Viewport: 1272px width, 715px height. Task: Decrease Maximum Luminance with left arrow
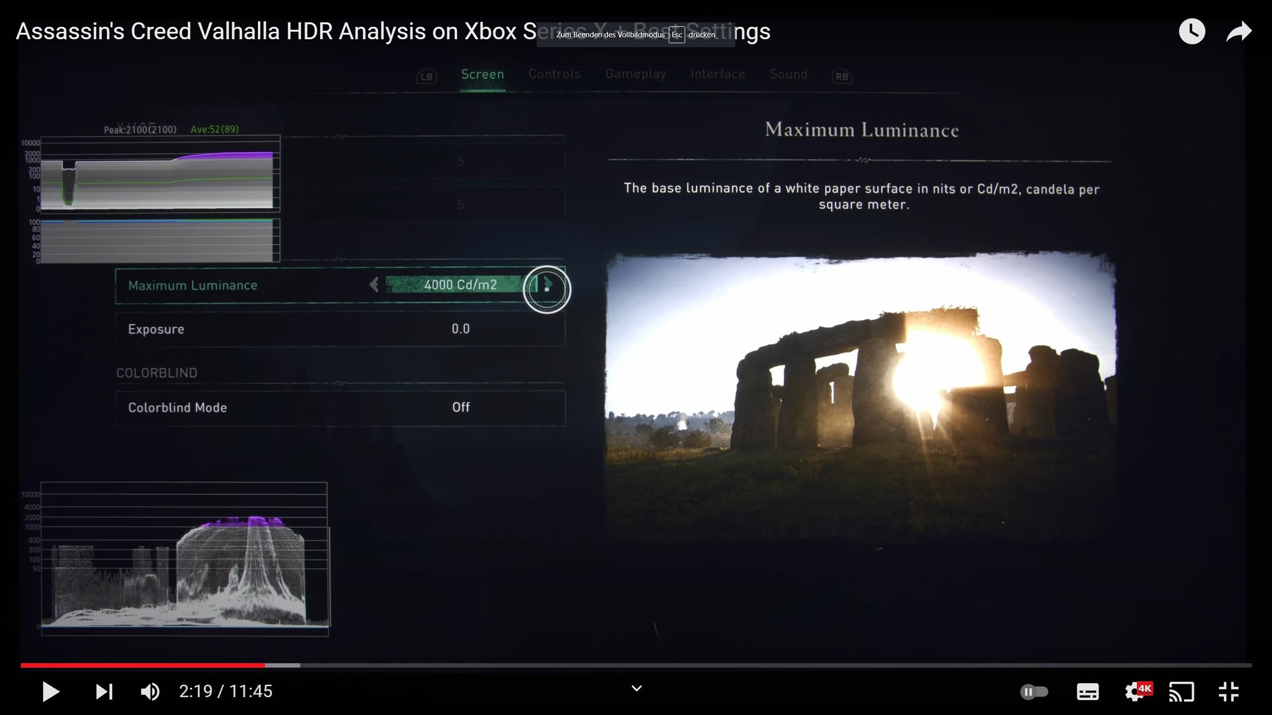pyautogui.click(x=374, y=285)
